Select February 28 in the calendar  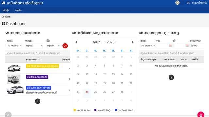[x=122, y=92]
